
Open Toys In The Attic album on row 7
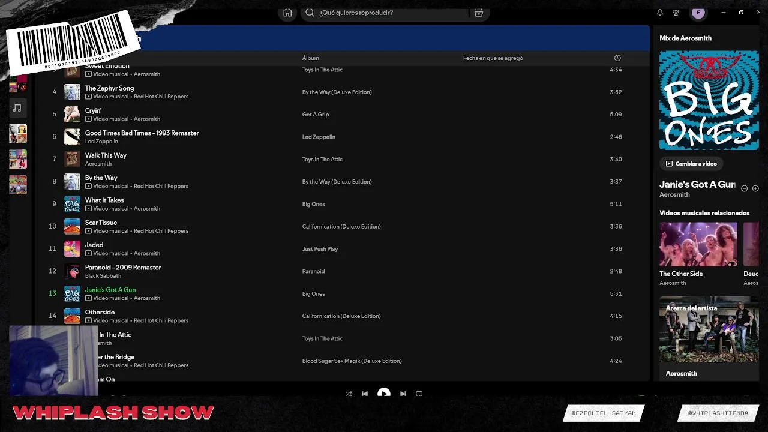tap(322, 160)
